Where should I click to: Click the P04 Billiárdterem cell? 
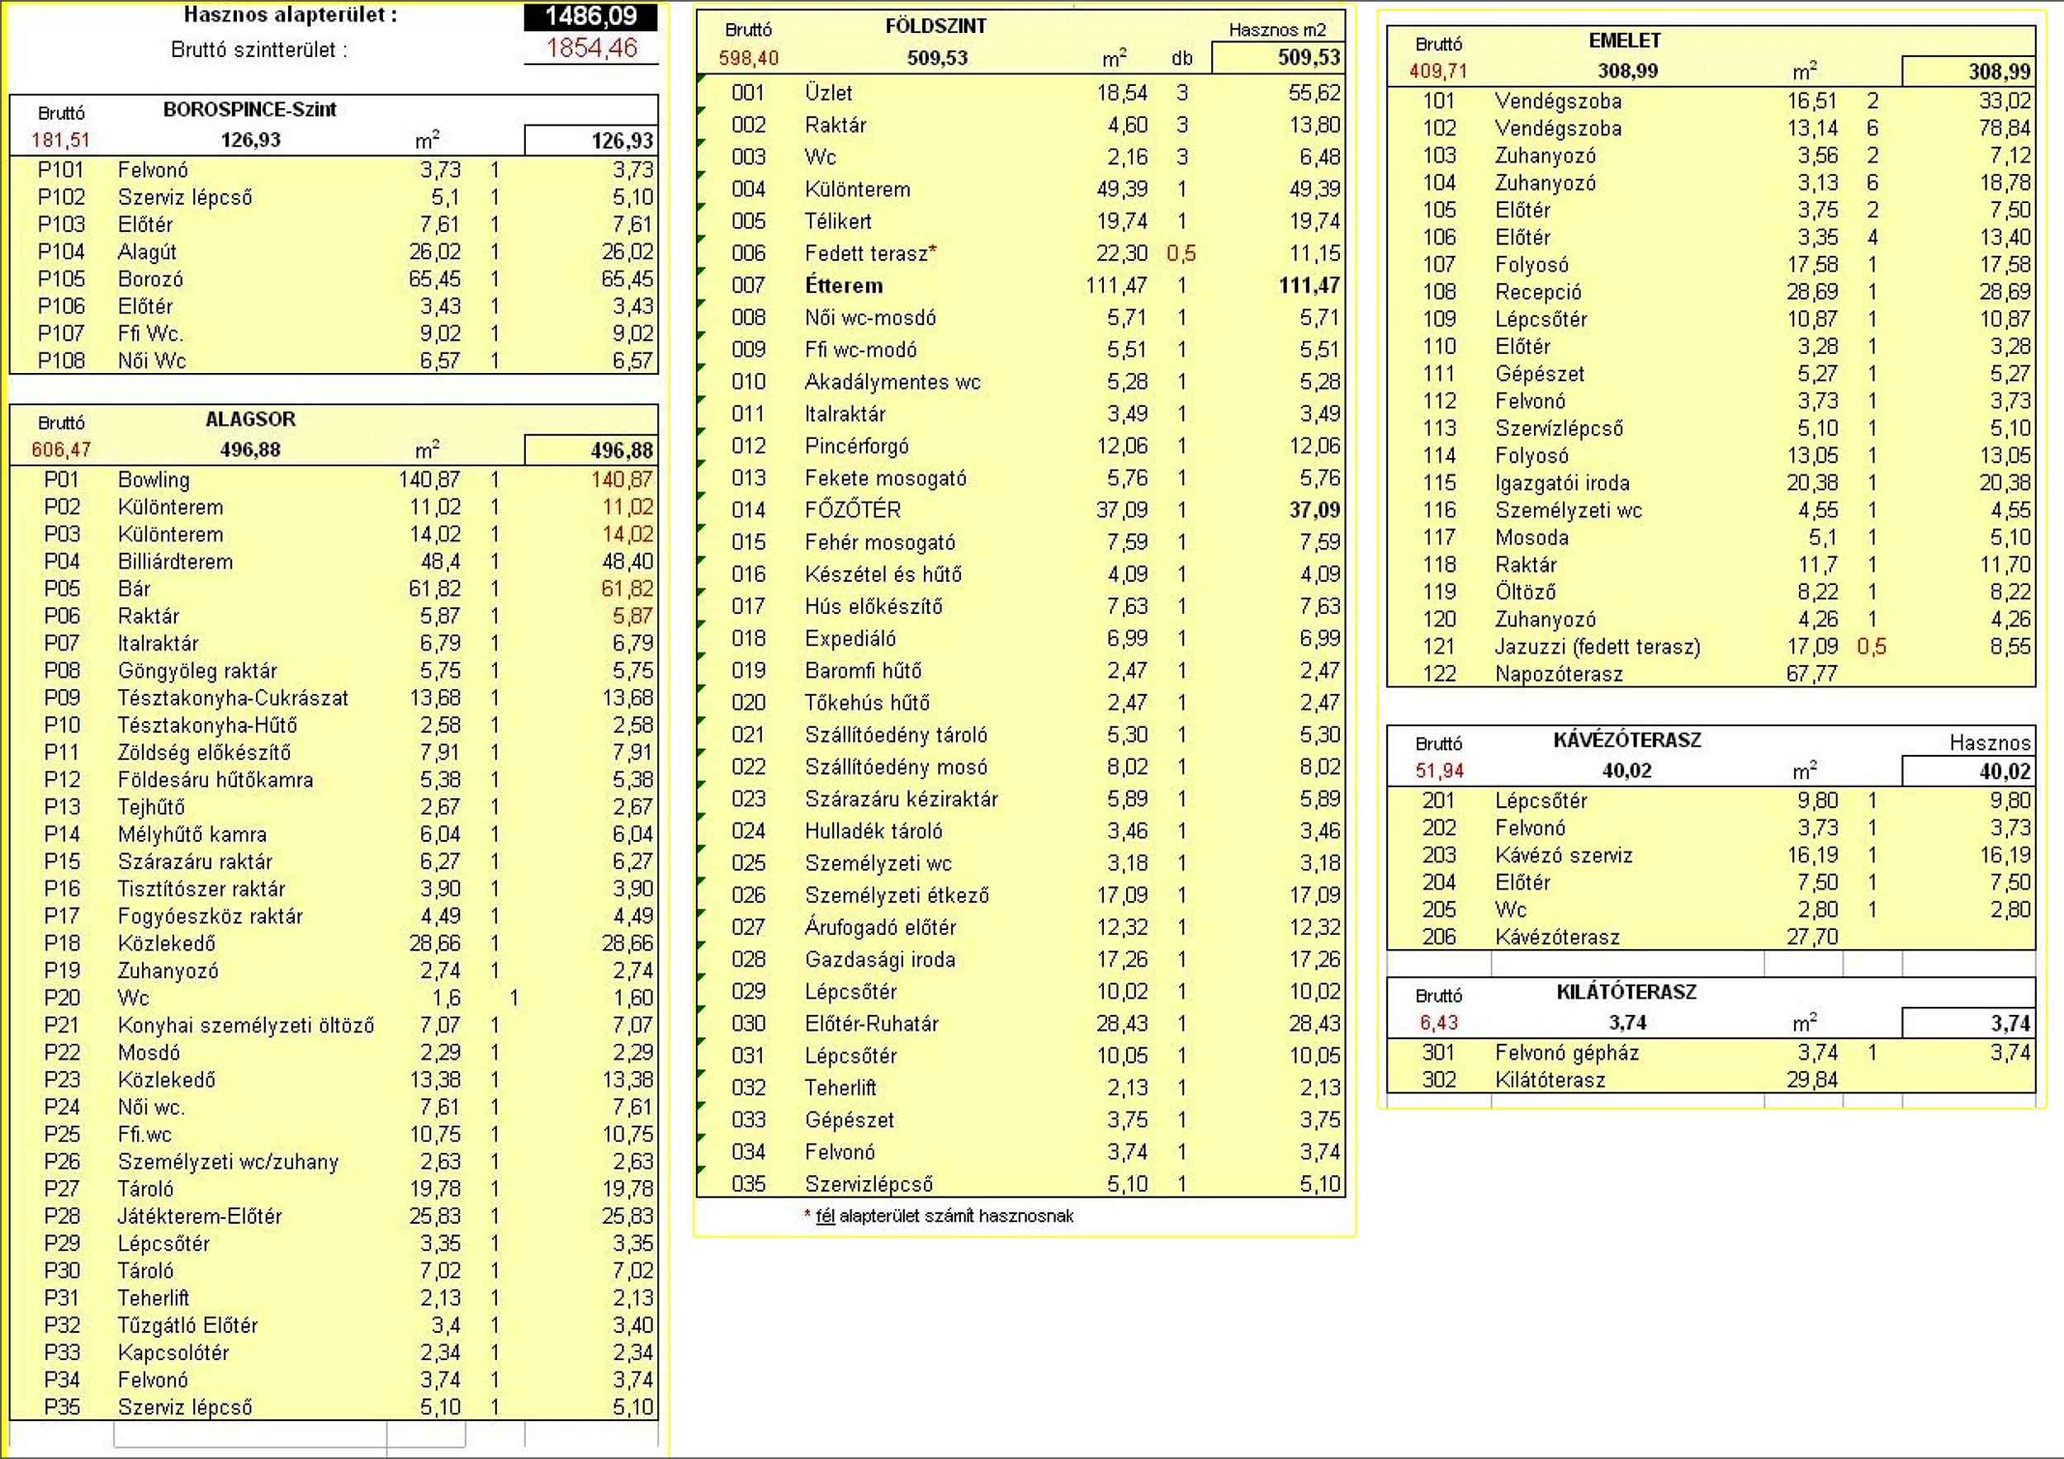[175, 563]
